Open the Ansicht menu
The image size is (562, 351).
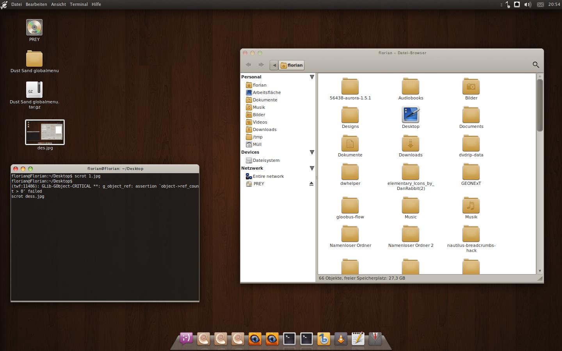(59, 4)
